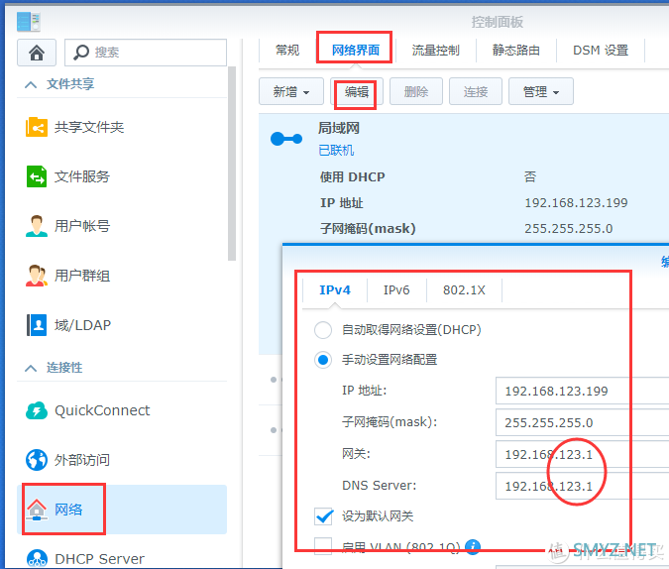
Task: Collapse the Connectivity (连接性) section
Action: [31, 368]
